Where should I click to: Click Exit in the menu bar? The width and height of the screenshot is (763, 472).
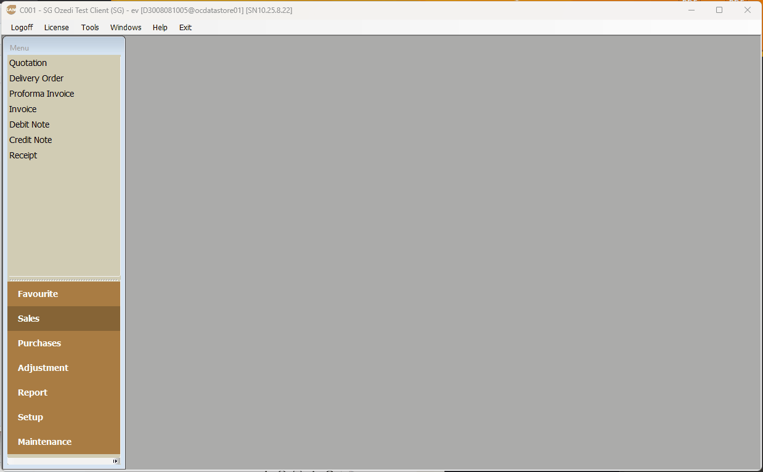point(186,28)
